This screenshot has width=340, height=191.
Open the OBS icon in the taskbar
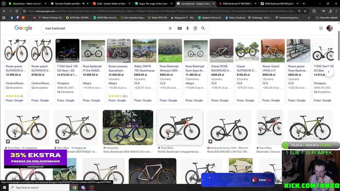point(92,188)
